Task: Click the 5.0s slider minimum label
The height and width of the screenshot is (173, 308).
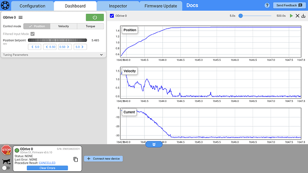Action: click(x=233, y=16)
